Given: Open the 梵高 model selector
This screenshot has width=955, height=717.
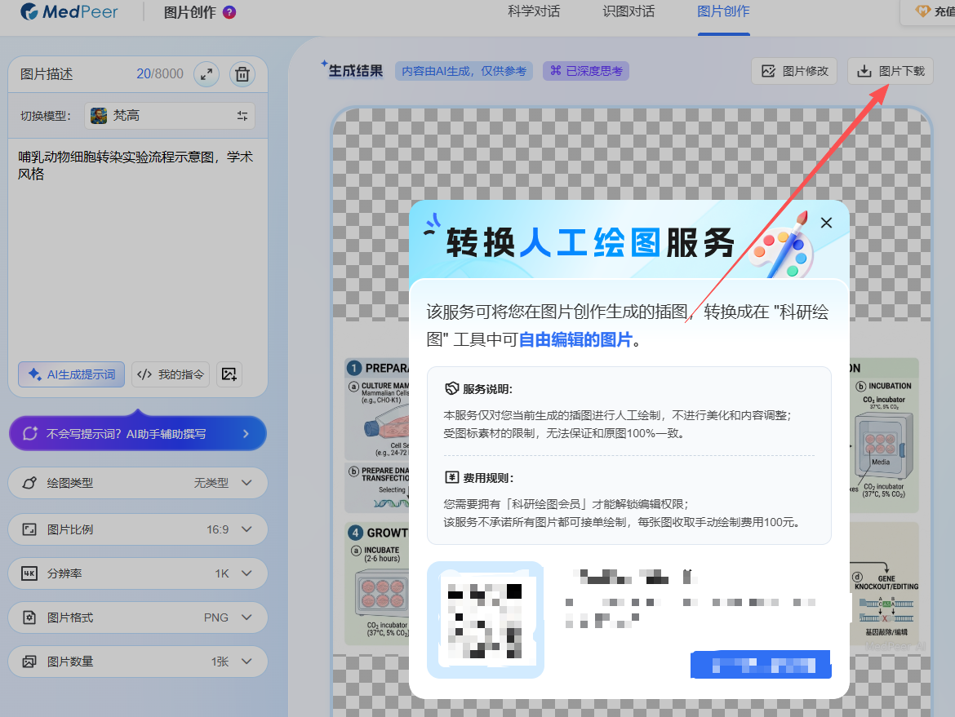Looking at the screenshot, I should 169,116.
